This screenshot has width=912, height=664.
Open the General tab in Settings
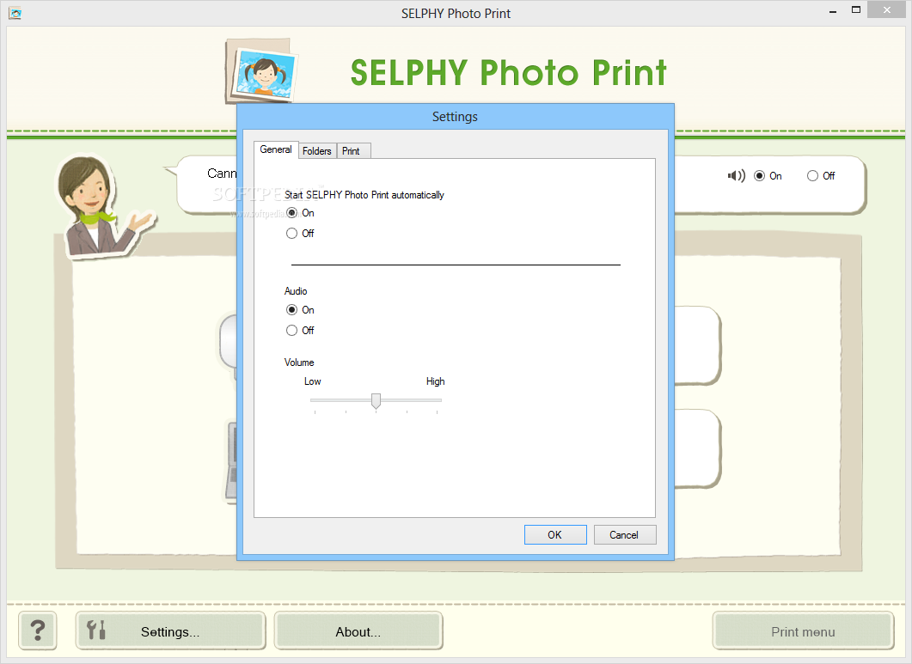[x=276, y=149]
